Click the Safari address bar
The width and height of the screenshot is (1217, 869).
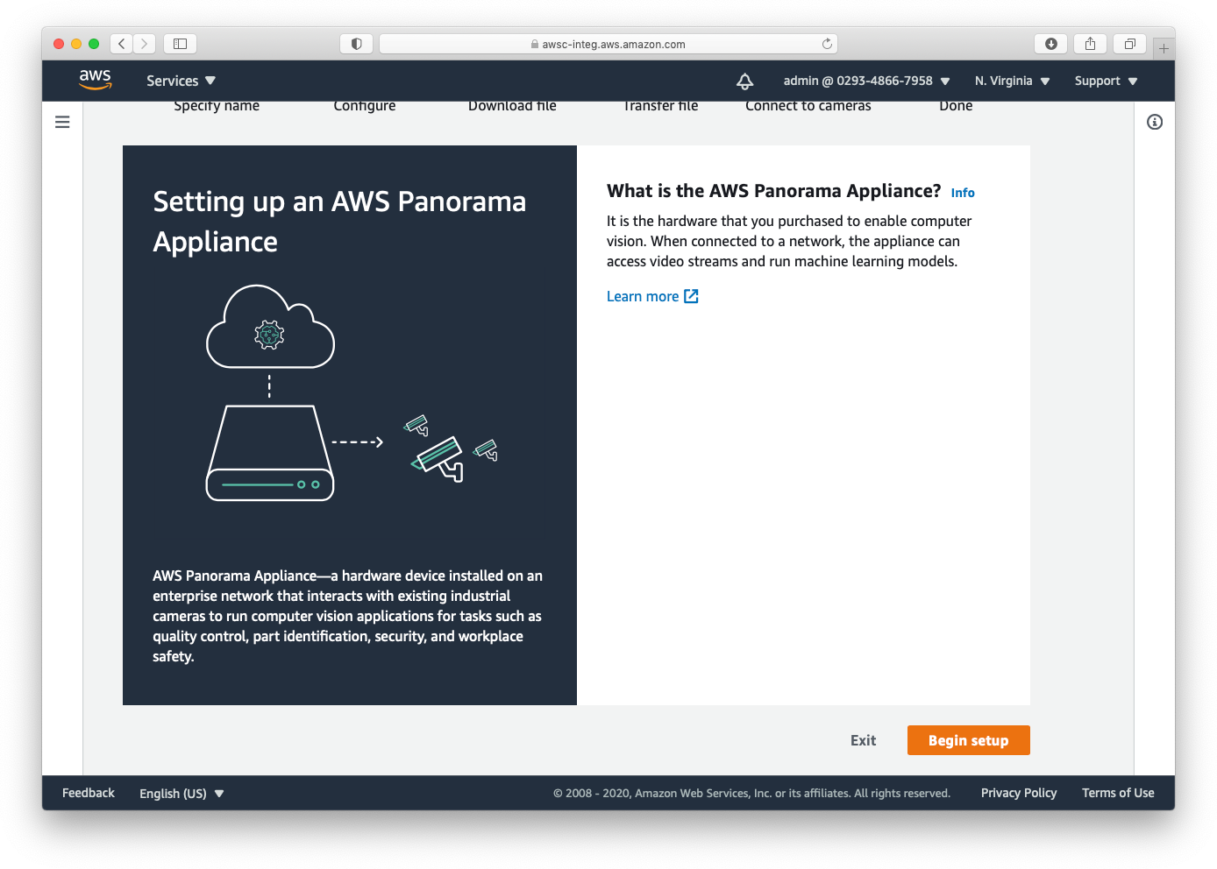[x=608, y=44]
